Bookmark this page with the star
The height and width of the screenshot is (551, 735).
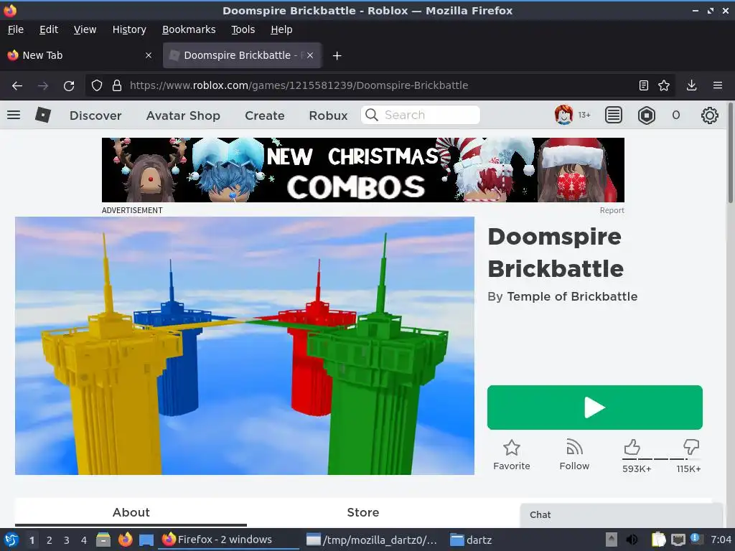point(664,85)
